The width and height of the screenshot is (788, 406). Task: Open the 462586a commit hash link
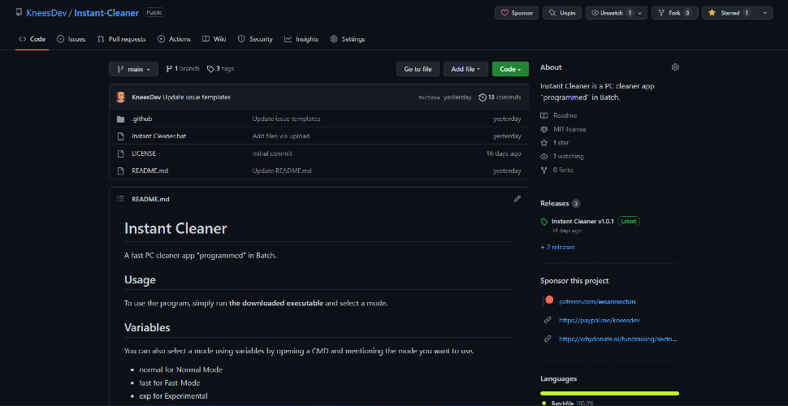click(429, 97)
